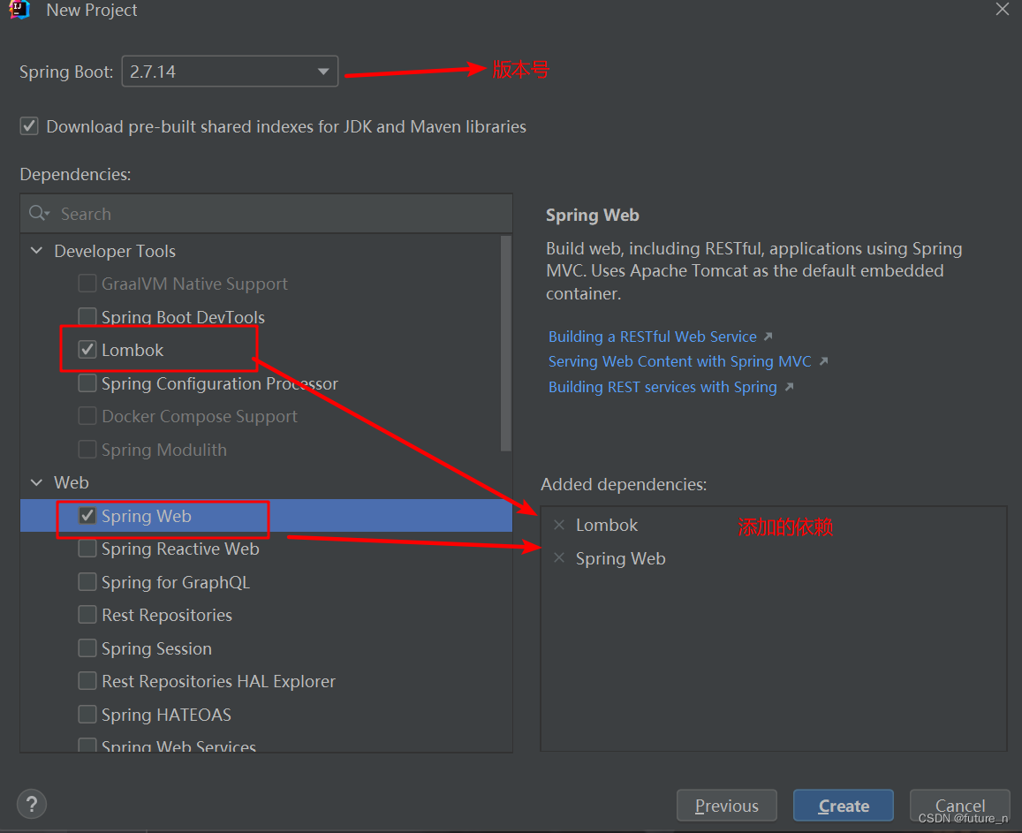Remove Spring Web from added dependencies

tap(558, 558)
